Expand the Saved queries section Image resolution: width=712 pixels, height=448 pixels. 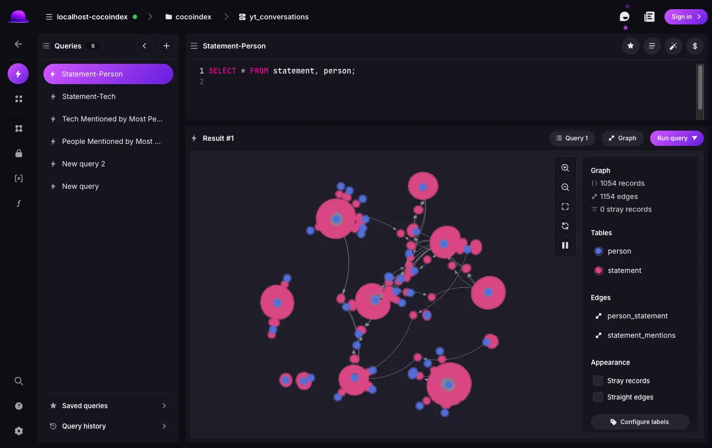(x=108, y=406)
